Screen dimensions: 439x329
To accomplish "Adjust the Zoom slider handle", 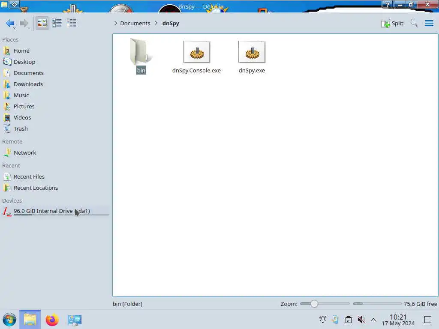I will pos(314,304).
